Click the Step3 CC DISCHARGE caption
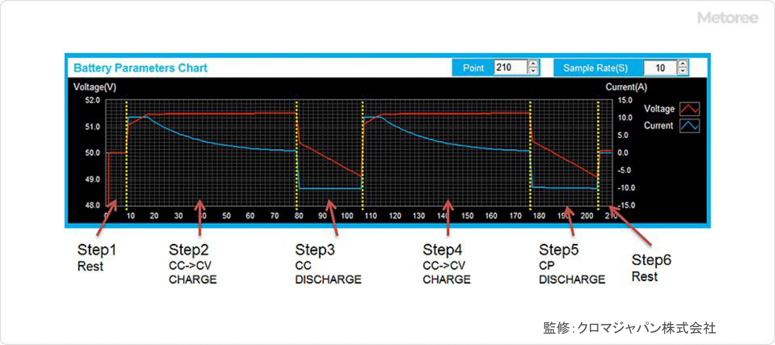Image resolution: width=775 pixels, height=345 pixels. coord(328,264)
